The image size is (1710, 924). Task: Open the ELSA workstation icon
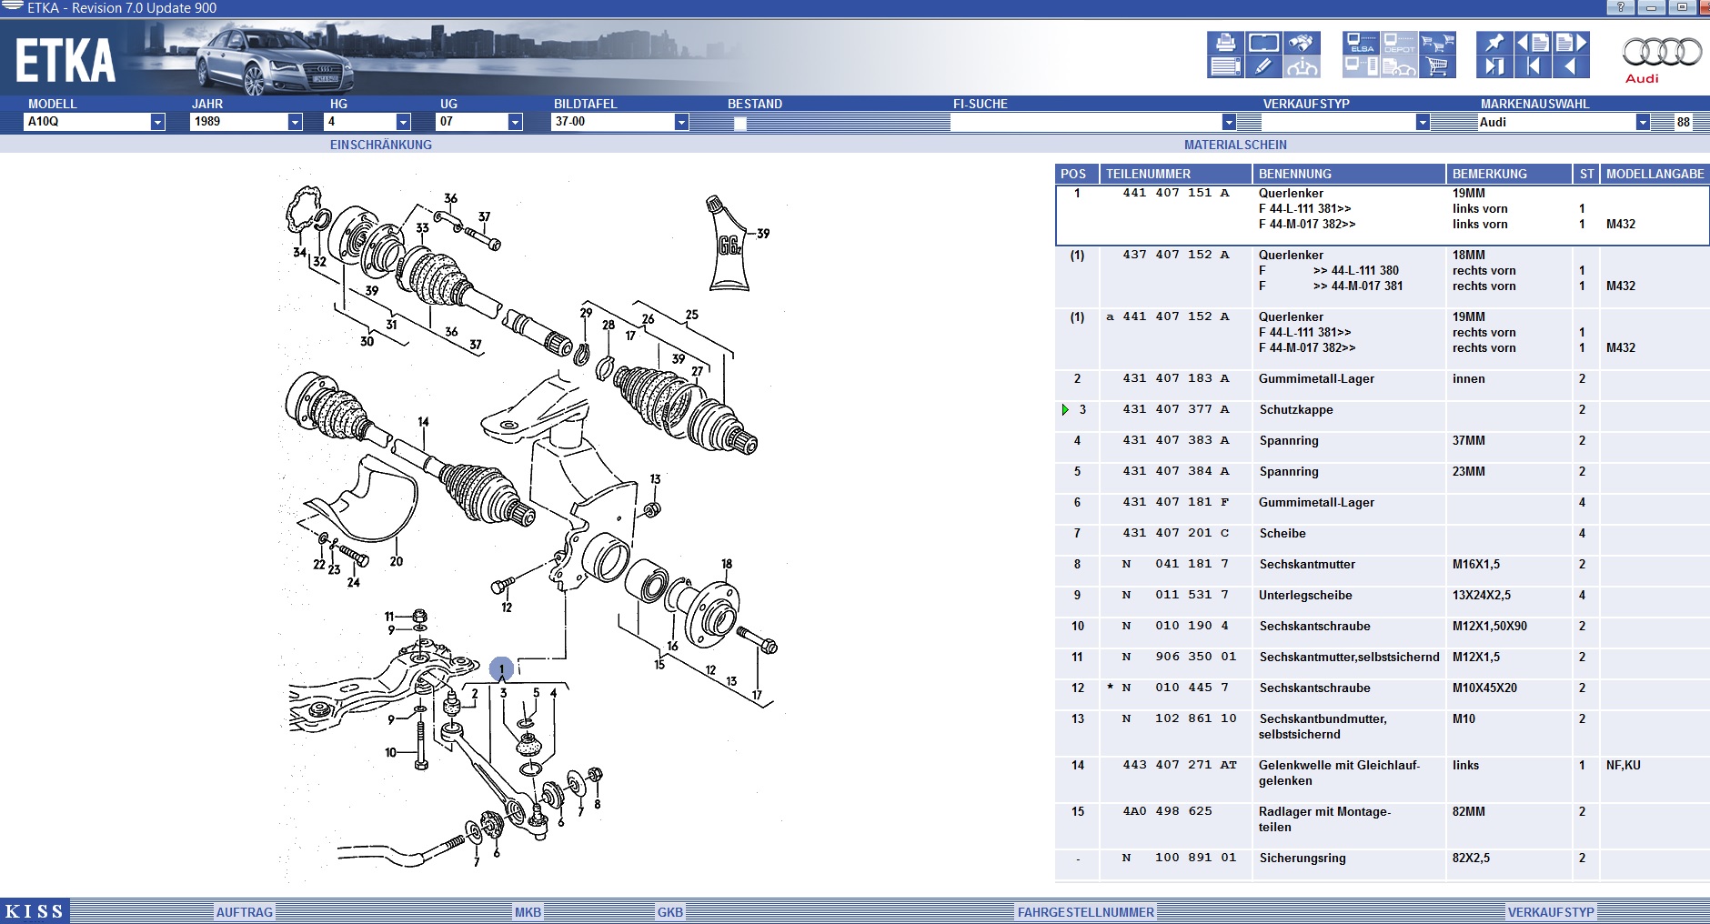[1361, 43]
